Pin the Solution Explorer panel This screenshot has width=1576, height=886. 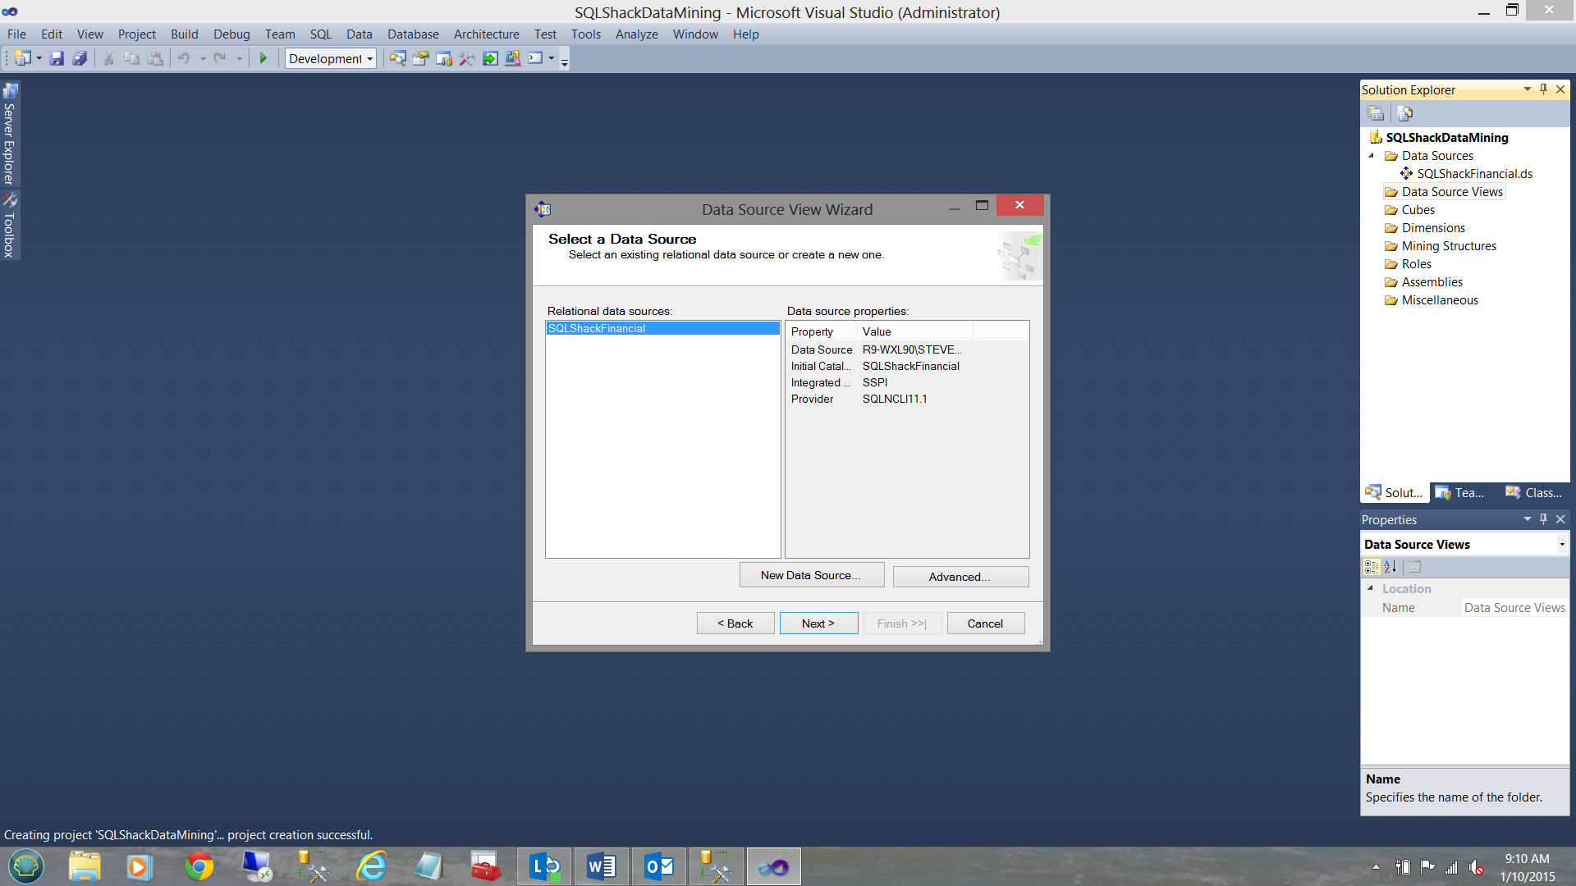coord(1543,89)
